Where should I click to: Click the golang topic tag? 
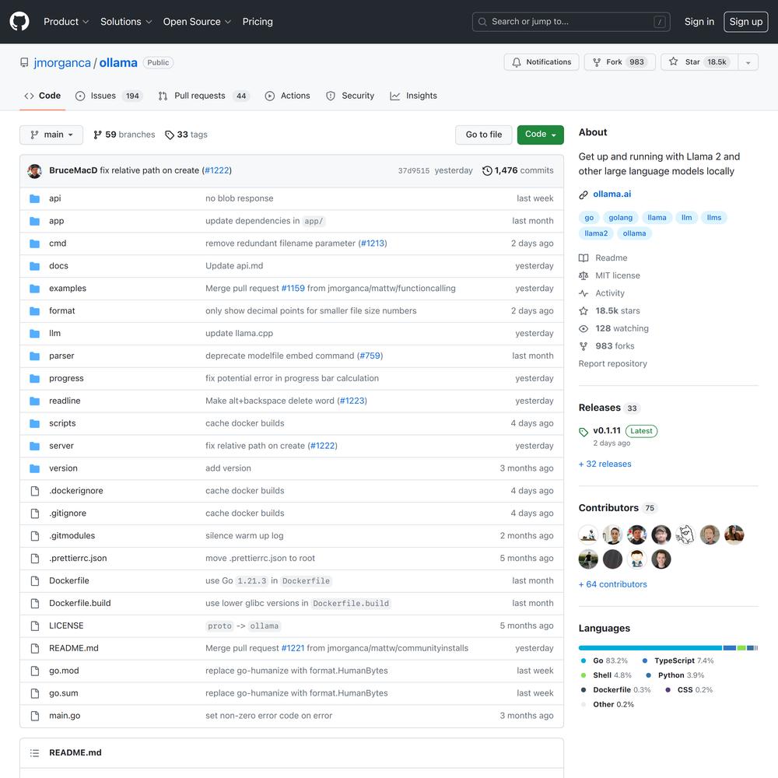pyautogui.click(x=620, y=218)
